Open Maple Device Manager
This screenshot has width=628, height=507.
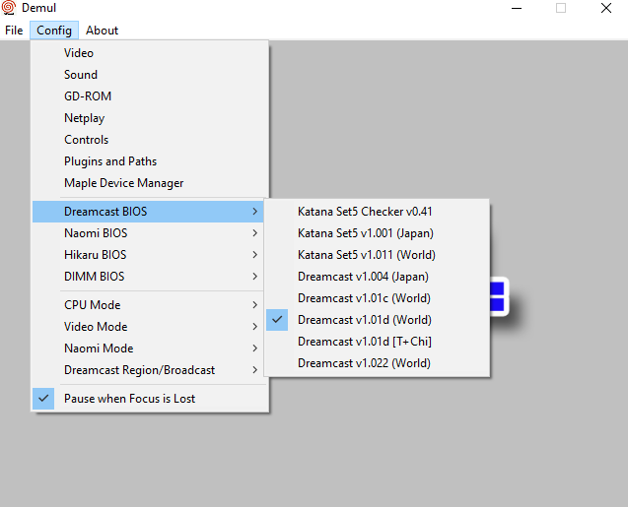tap(124, 183)
